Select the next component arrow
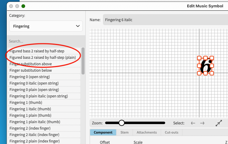The height and width of the screenshot is (144, 228). point(202,123)
